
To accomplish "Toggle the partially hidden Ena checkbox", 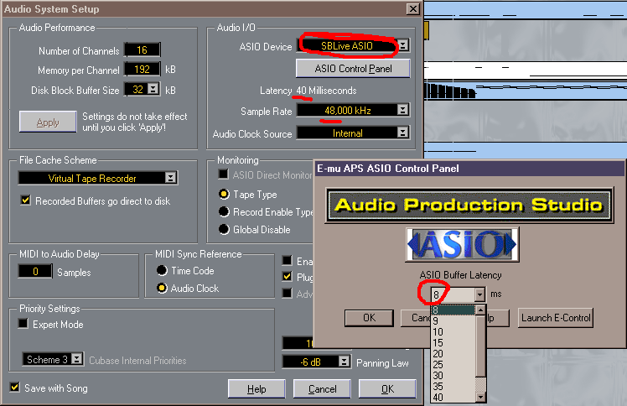I will pos(288,260).
